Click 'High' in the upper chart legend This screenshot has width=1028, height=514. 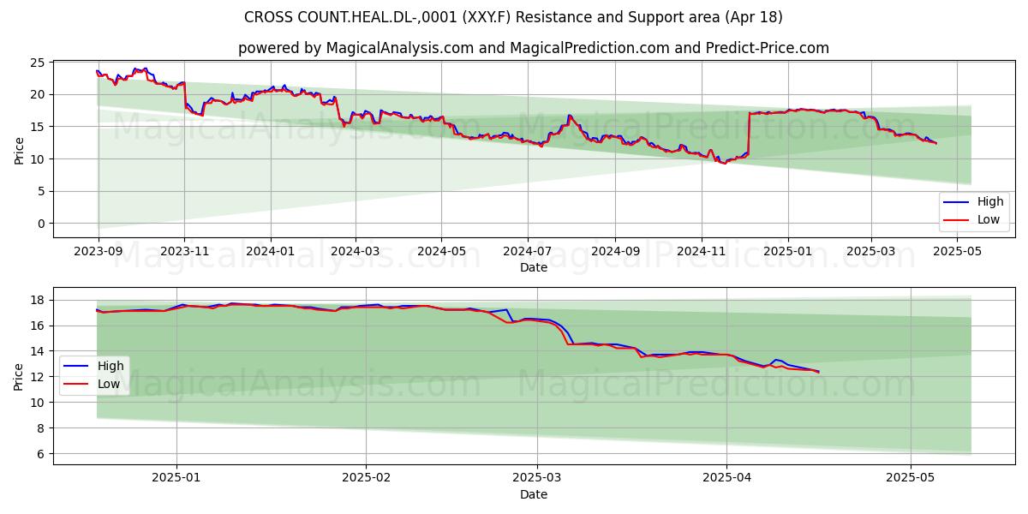click(x=990, y=202)
